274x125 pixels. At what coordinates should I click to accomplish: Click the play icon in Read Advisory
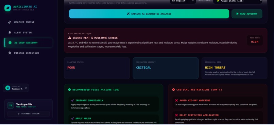pos(237,14)
